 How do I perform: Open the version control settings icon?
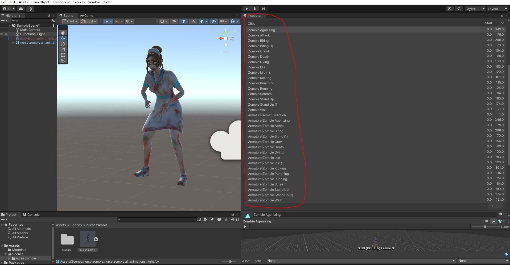tap(30, 9)
